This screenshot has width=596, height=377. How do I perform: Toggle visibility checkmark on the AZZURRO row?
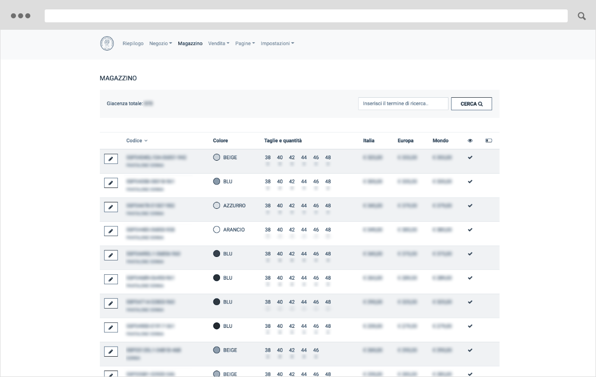(470, 205)
